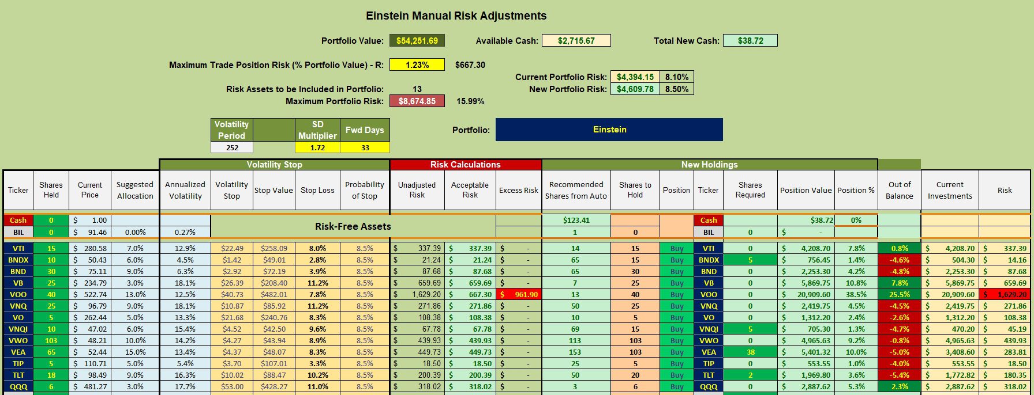Click the $667.30 maximum trade risk amount
Image resolution: width=1034 pixels, height=395 pixels.
tap(470, 65)
